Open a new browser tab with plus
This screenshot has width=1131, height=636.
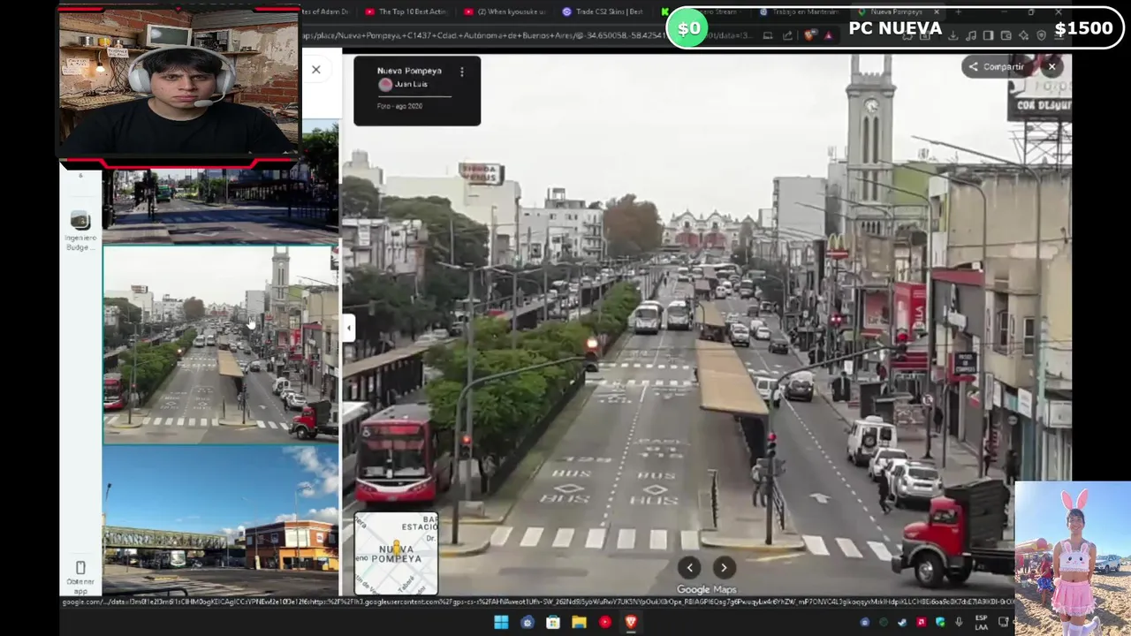(958, 11)
